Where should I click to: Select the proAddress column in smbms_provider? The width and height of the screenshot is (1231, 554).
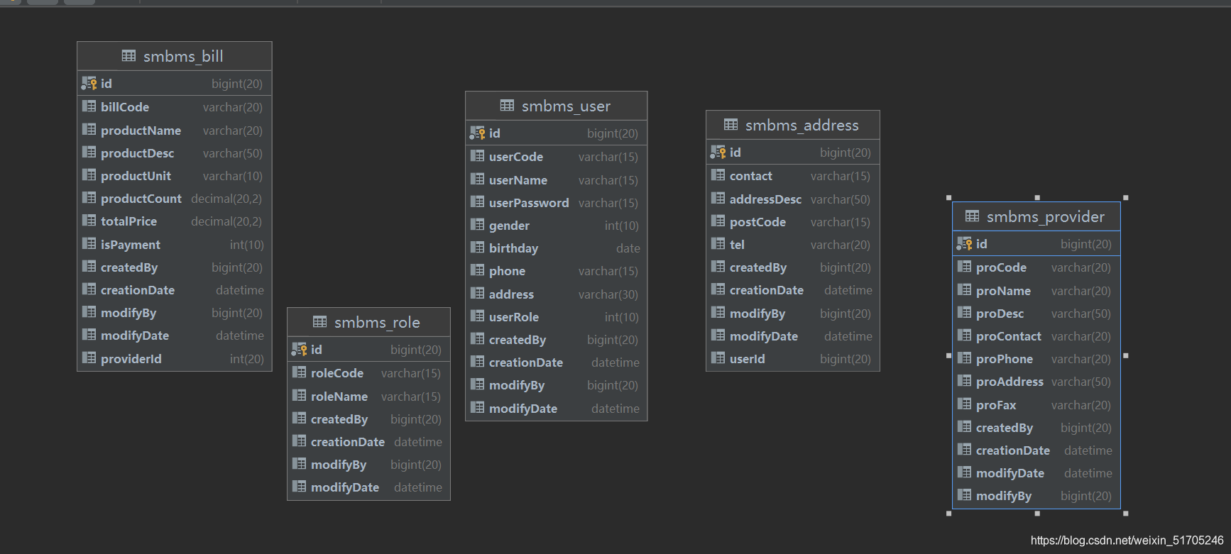1036,382
